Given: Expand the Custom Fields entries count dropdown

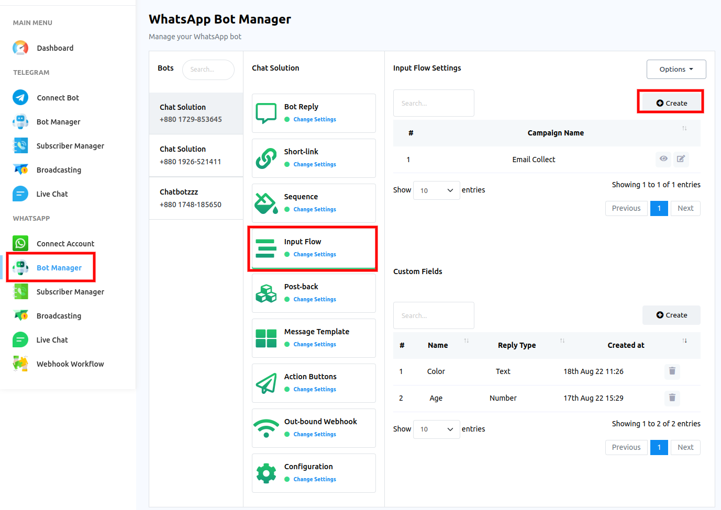Looking at the screenshot, I should (x=436, y=429).
